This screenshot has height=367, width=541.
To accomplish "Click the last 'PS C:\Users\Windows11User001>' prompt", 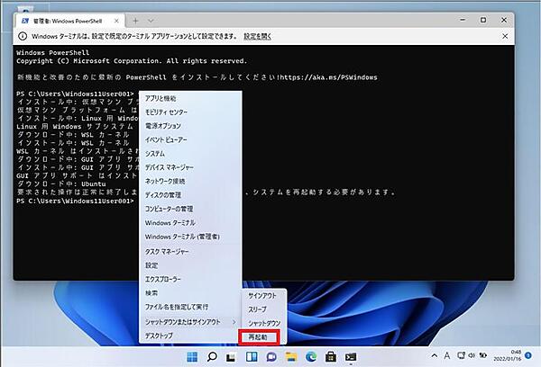I will click(x=75, y=201).
